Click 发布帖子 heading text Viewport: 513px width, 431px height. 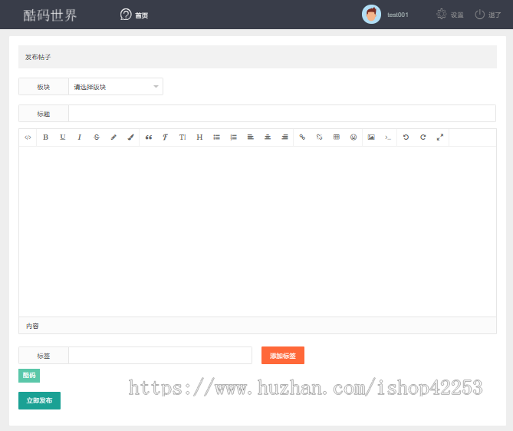38,57
